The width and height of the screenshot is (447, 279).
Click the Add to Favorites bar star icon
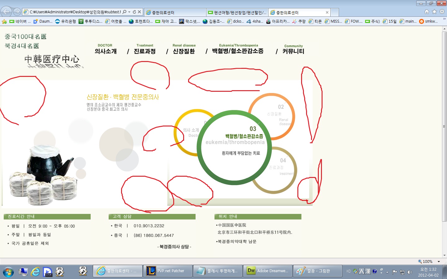click(x=4, y=21)
